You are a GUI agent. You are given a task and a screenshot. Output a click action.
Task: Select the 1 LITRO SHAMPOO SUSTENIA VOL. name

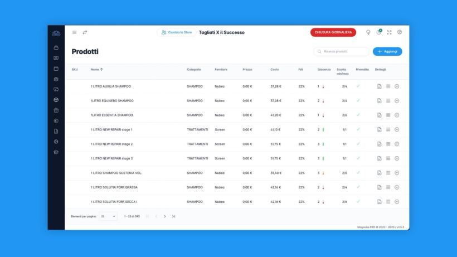[x=116, y=173]
